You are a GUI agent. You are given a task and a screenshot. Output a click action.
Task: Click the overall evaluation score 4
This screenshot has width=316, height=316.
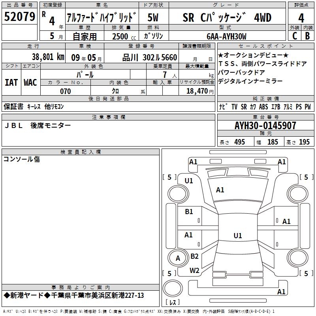click(301, 17)
